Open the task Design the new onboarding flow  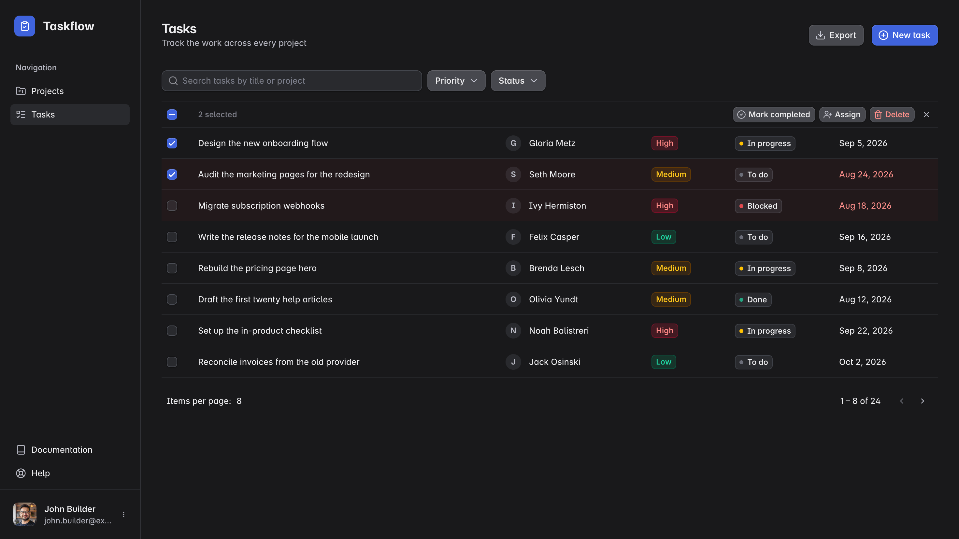click(263, 143)
